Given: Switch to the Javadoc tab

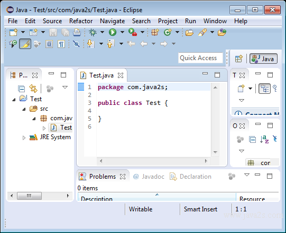Looking at the screenshot, I should click(x=149, y=177).
